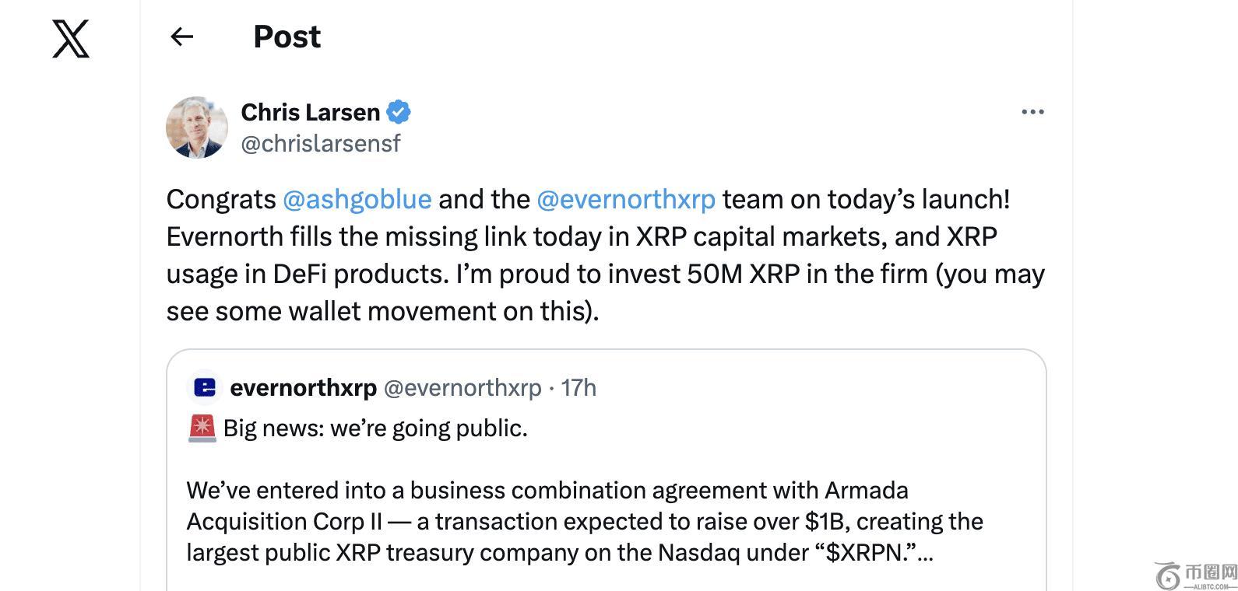This screenshot has height=591, width=1238.
Task: Click the 17h timestamp
Action: [x=579, y=387]
